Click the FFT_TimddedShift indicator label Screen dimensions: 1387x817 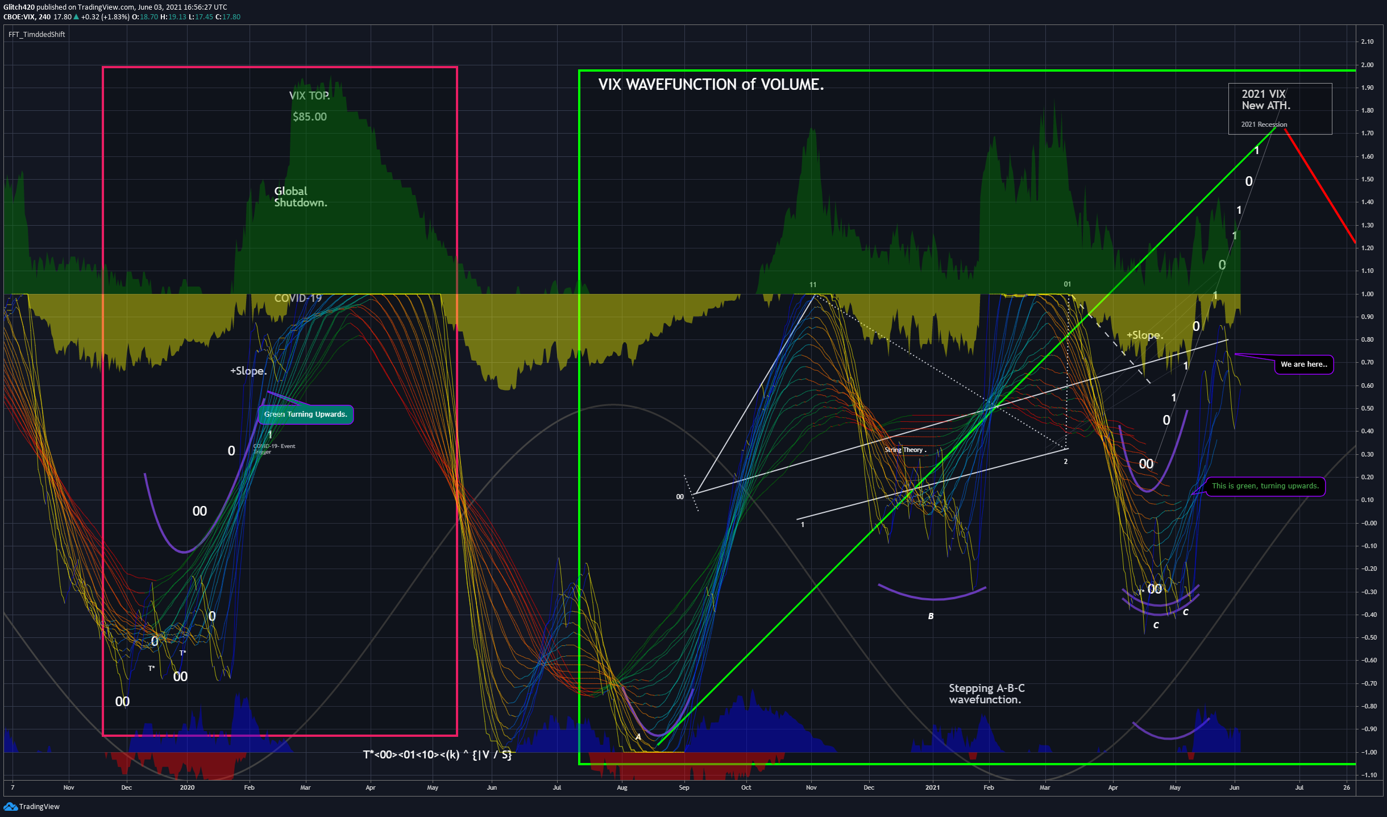[37, 35]
